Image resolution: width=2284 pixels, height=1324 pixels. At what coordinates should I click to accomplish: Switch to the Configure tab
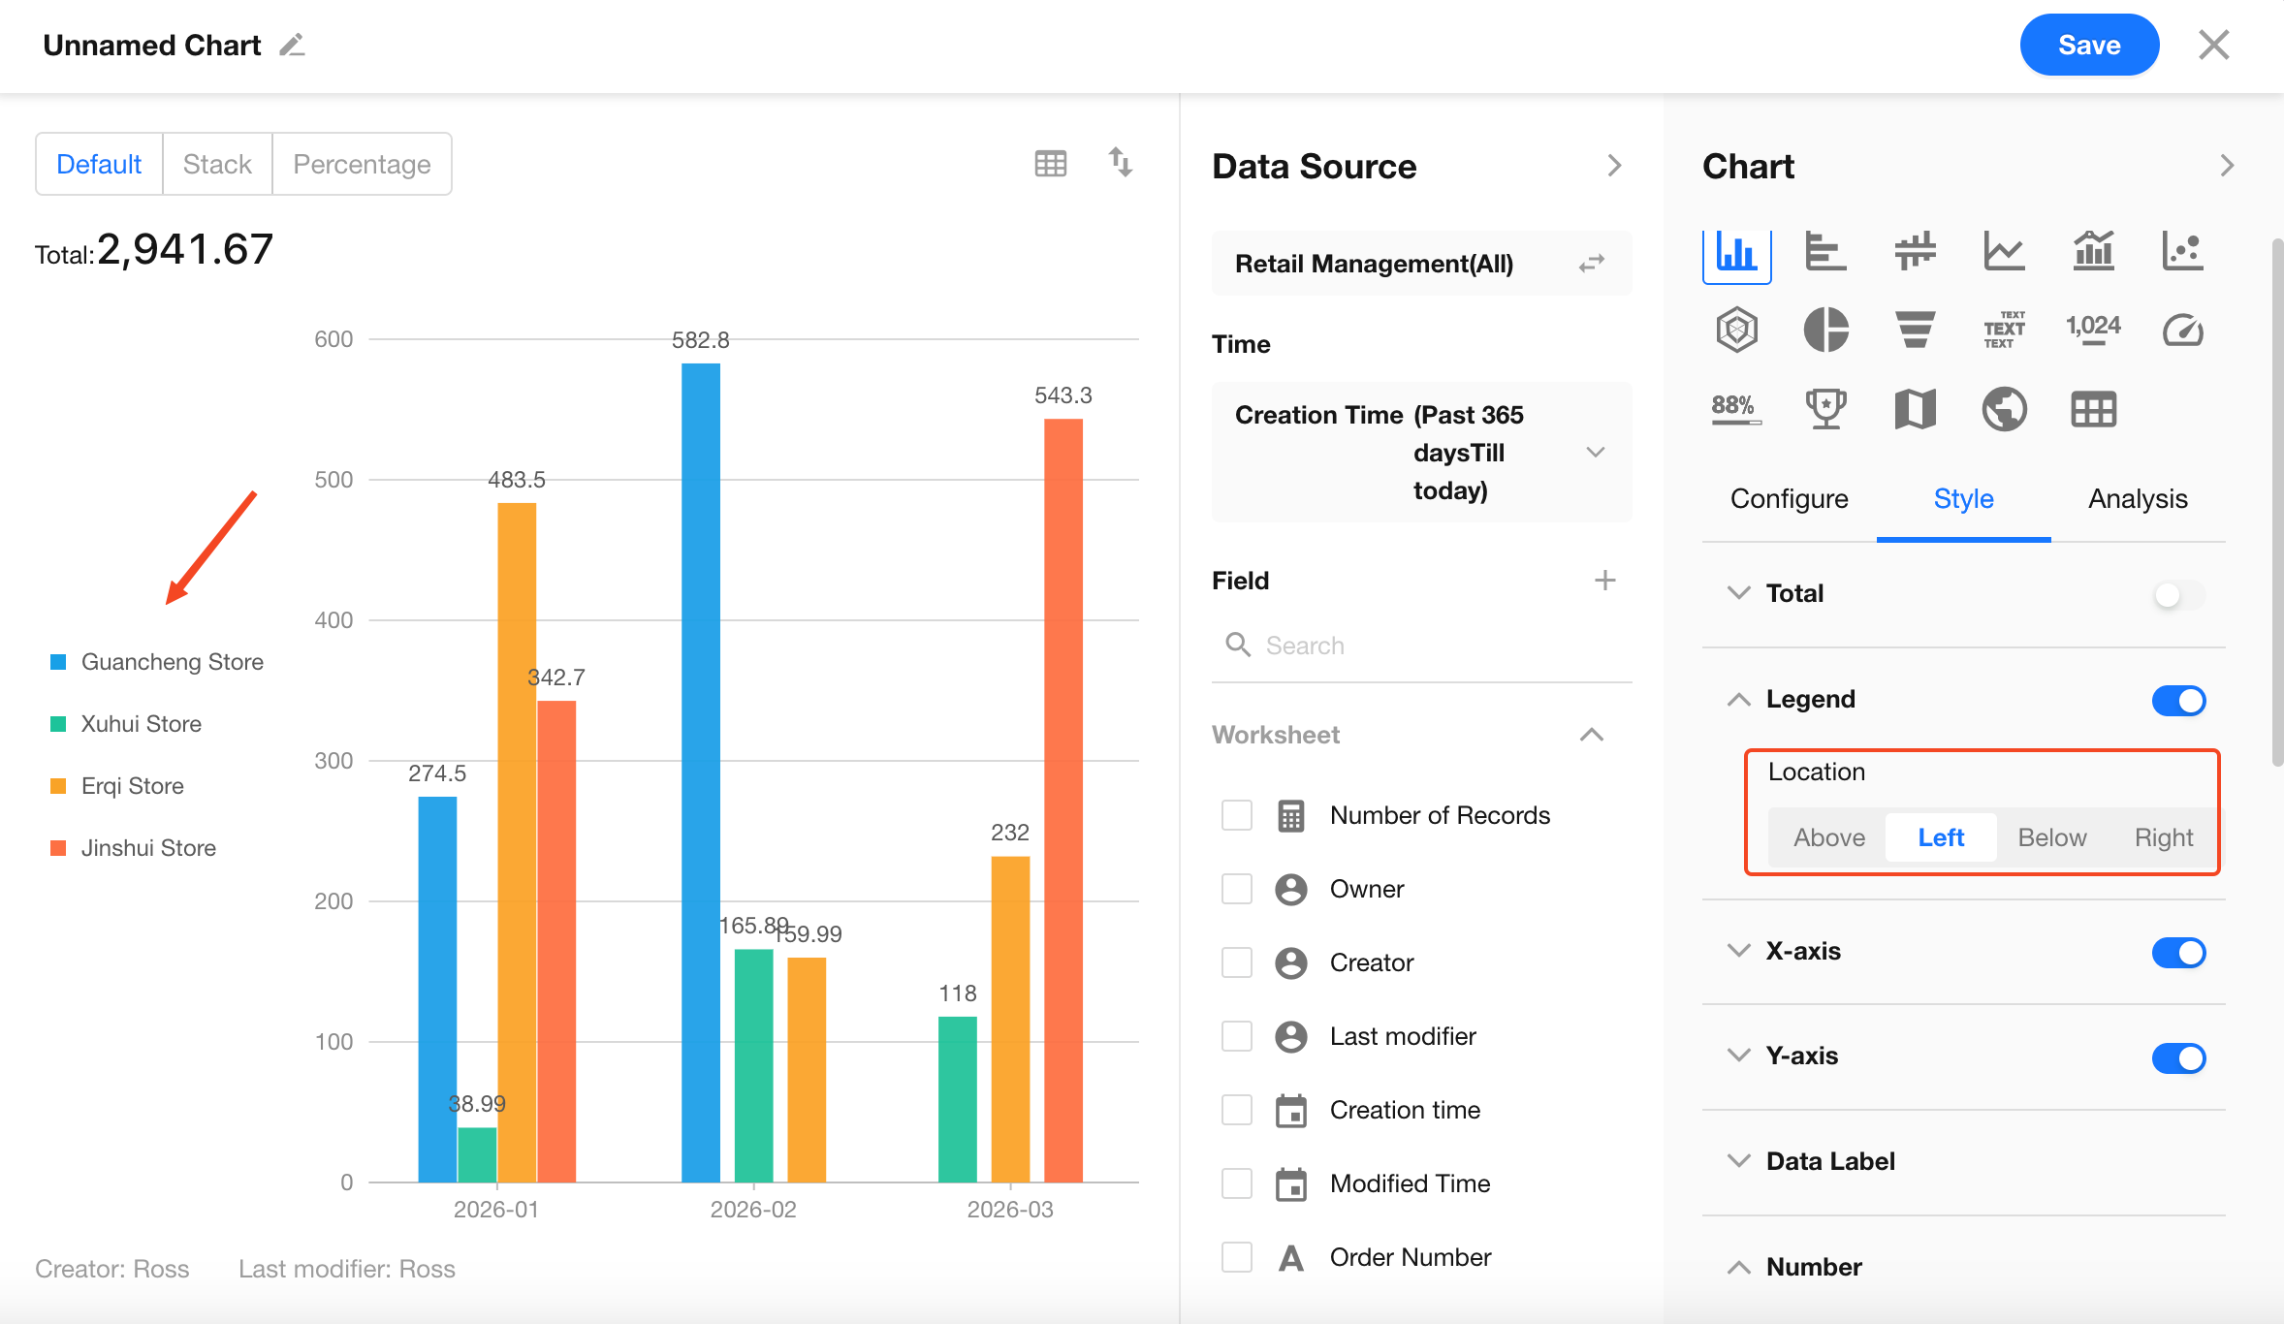click(x=1789, y=498)
